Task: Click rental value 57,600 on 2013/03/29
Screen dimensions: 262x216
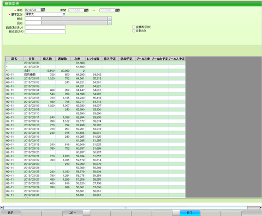Action: point(93,187)
